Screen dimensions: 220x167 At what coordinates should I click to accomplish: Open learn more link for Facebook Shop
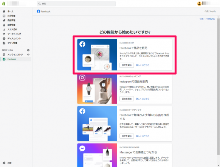[143, 65]
